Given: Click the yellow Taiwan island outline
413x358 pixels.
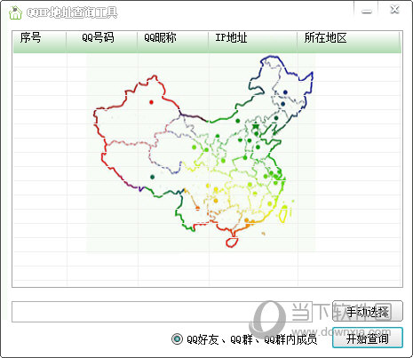Looking at the screenshot, I should 283,215.
